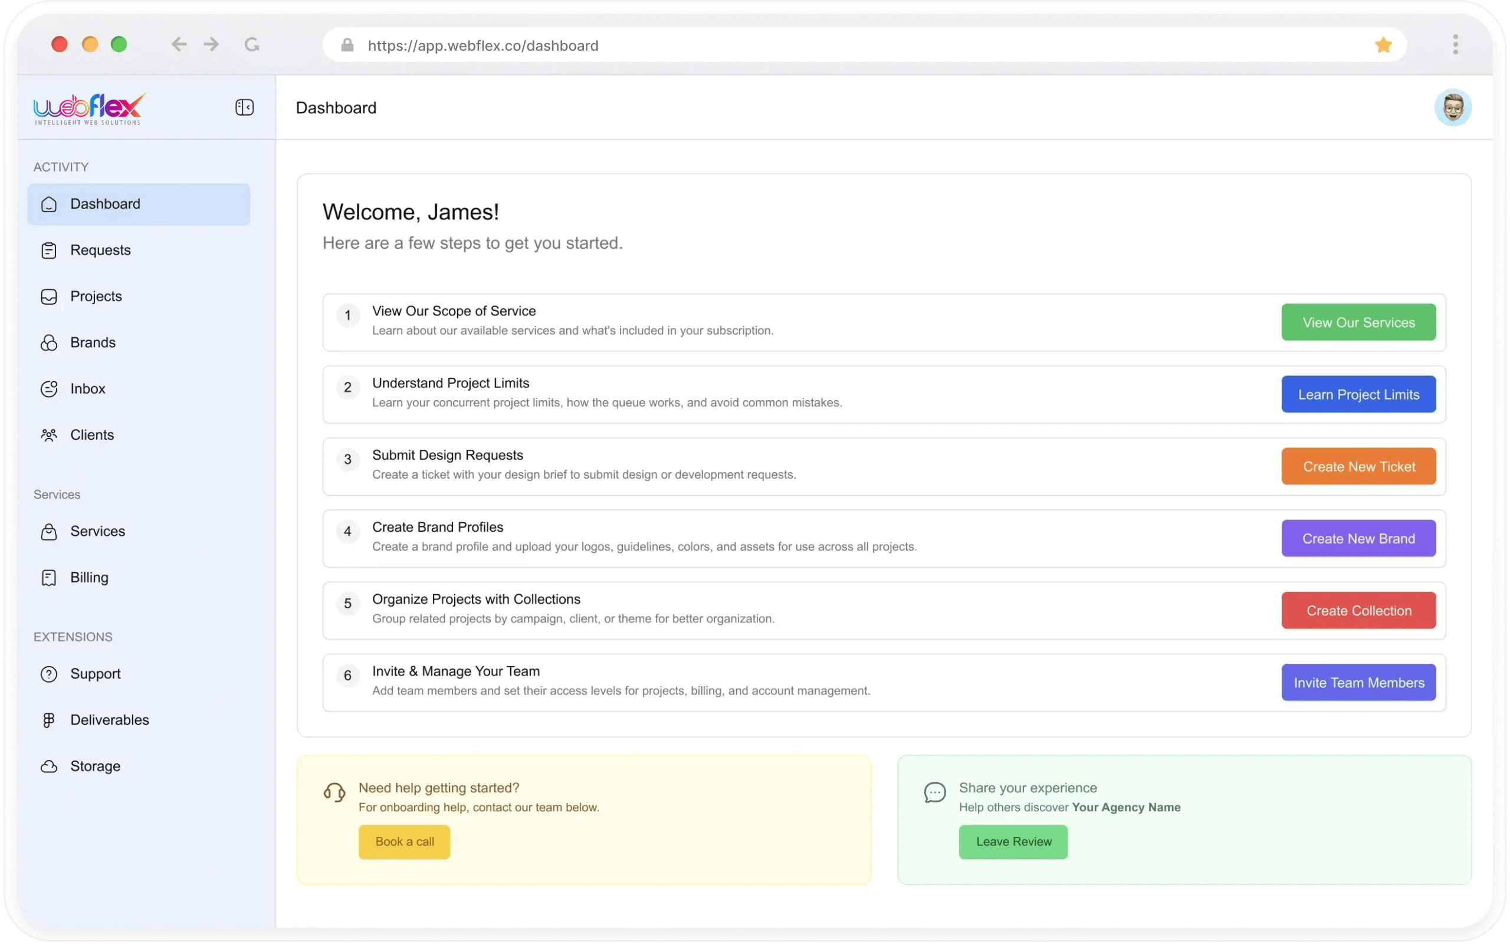Click the Webflex logo
This screenshot has height=952, width=1510.
tap(89, 108)
